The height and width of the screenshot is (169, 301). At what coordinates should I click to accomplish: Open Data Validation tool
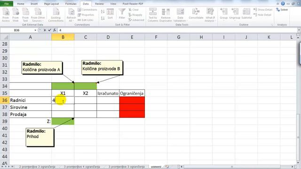pos(180,15)
